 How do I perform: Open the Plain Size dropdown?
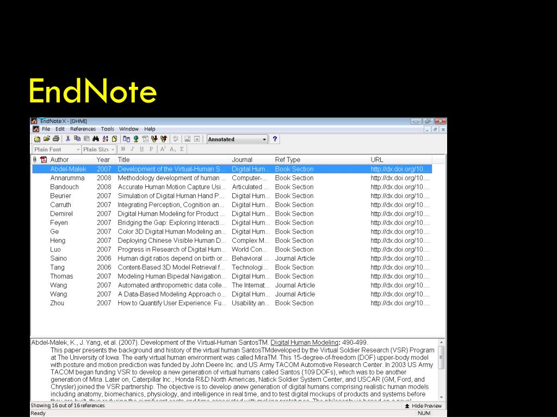pos(99,149)
